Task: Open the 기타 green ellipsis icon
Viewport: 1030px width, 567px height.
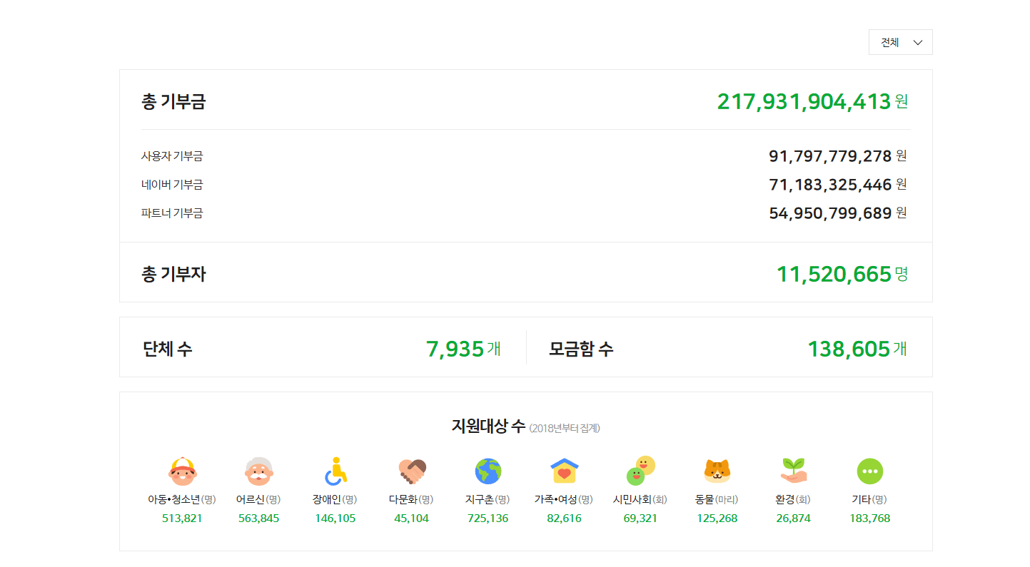Action: tap(869, 471)
